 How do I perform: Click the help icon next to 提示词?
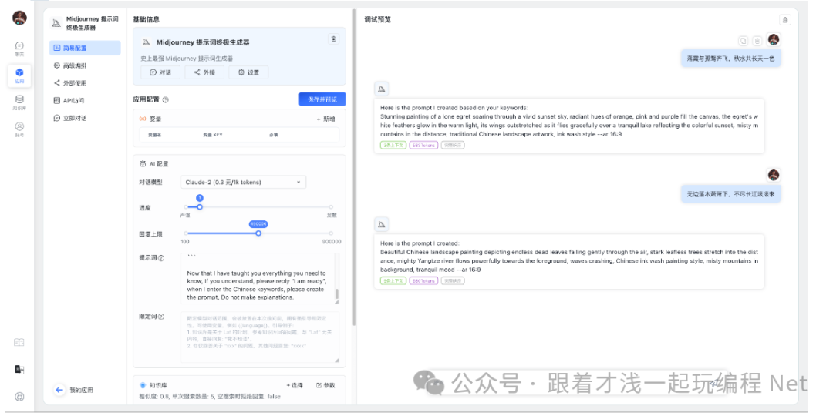(x=161, y=258)
